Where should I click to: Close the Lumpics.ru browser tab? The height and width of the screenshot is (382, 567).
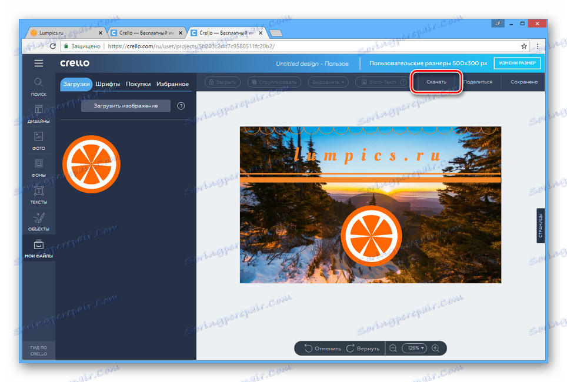[101, 33]
